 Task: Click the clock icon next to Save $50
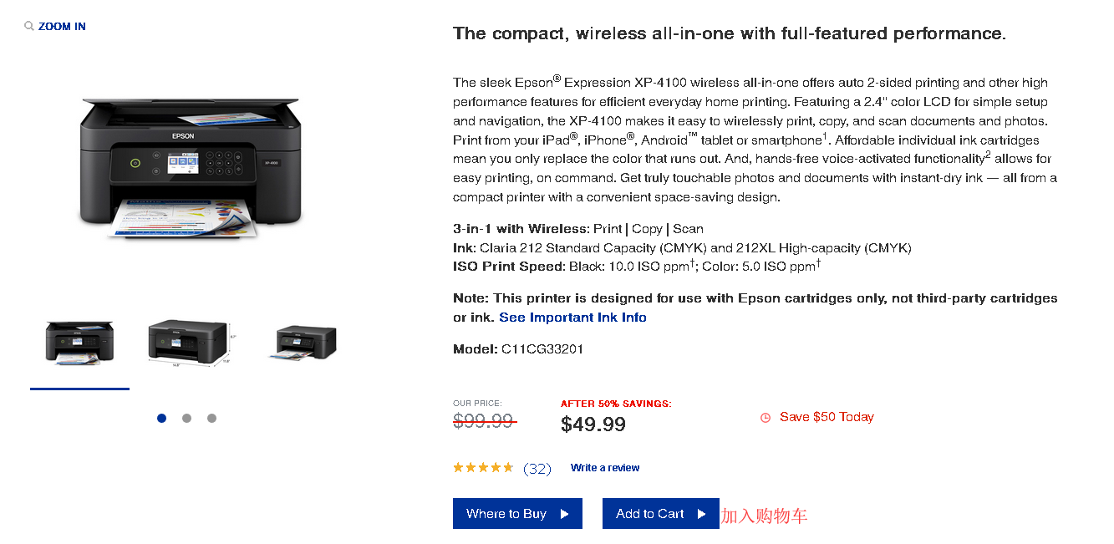pyautogui.click(x=766, y=418)
